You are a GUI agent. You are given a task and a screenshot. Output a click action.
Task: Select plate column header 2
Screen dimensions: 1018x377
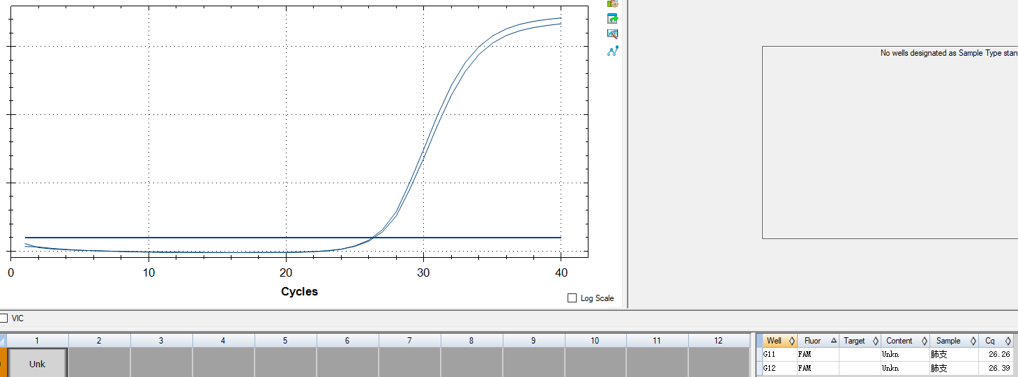[x=99, y=341]
